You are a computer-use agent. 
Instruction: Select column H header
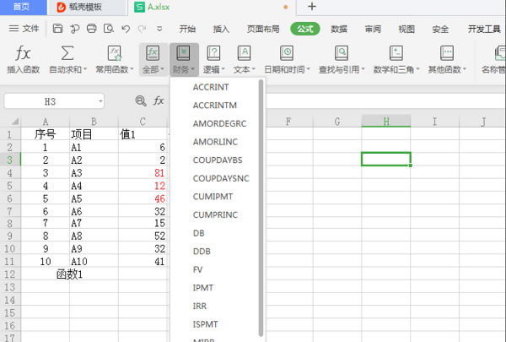[x=386, y=122]
